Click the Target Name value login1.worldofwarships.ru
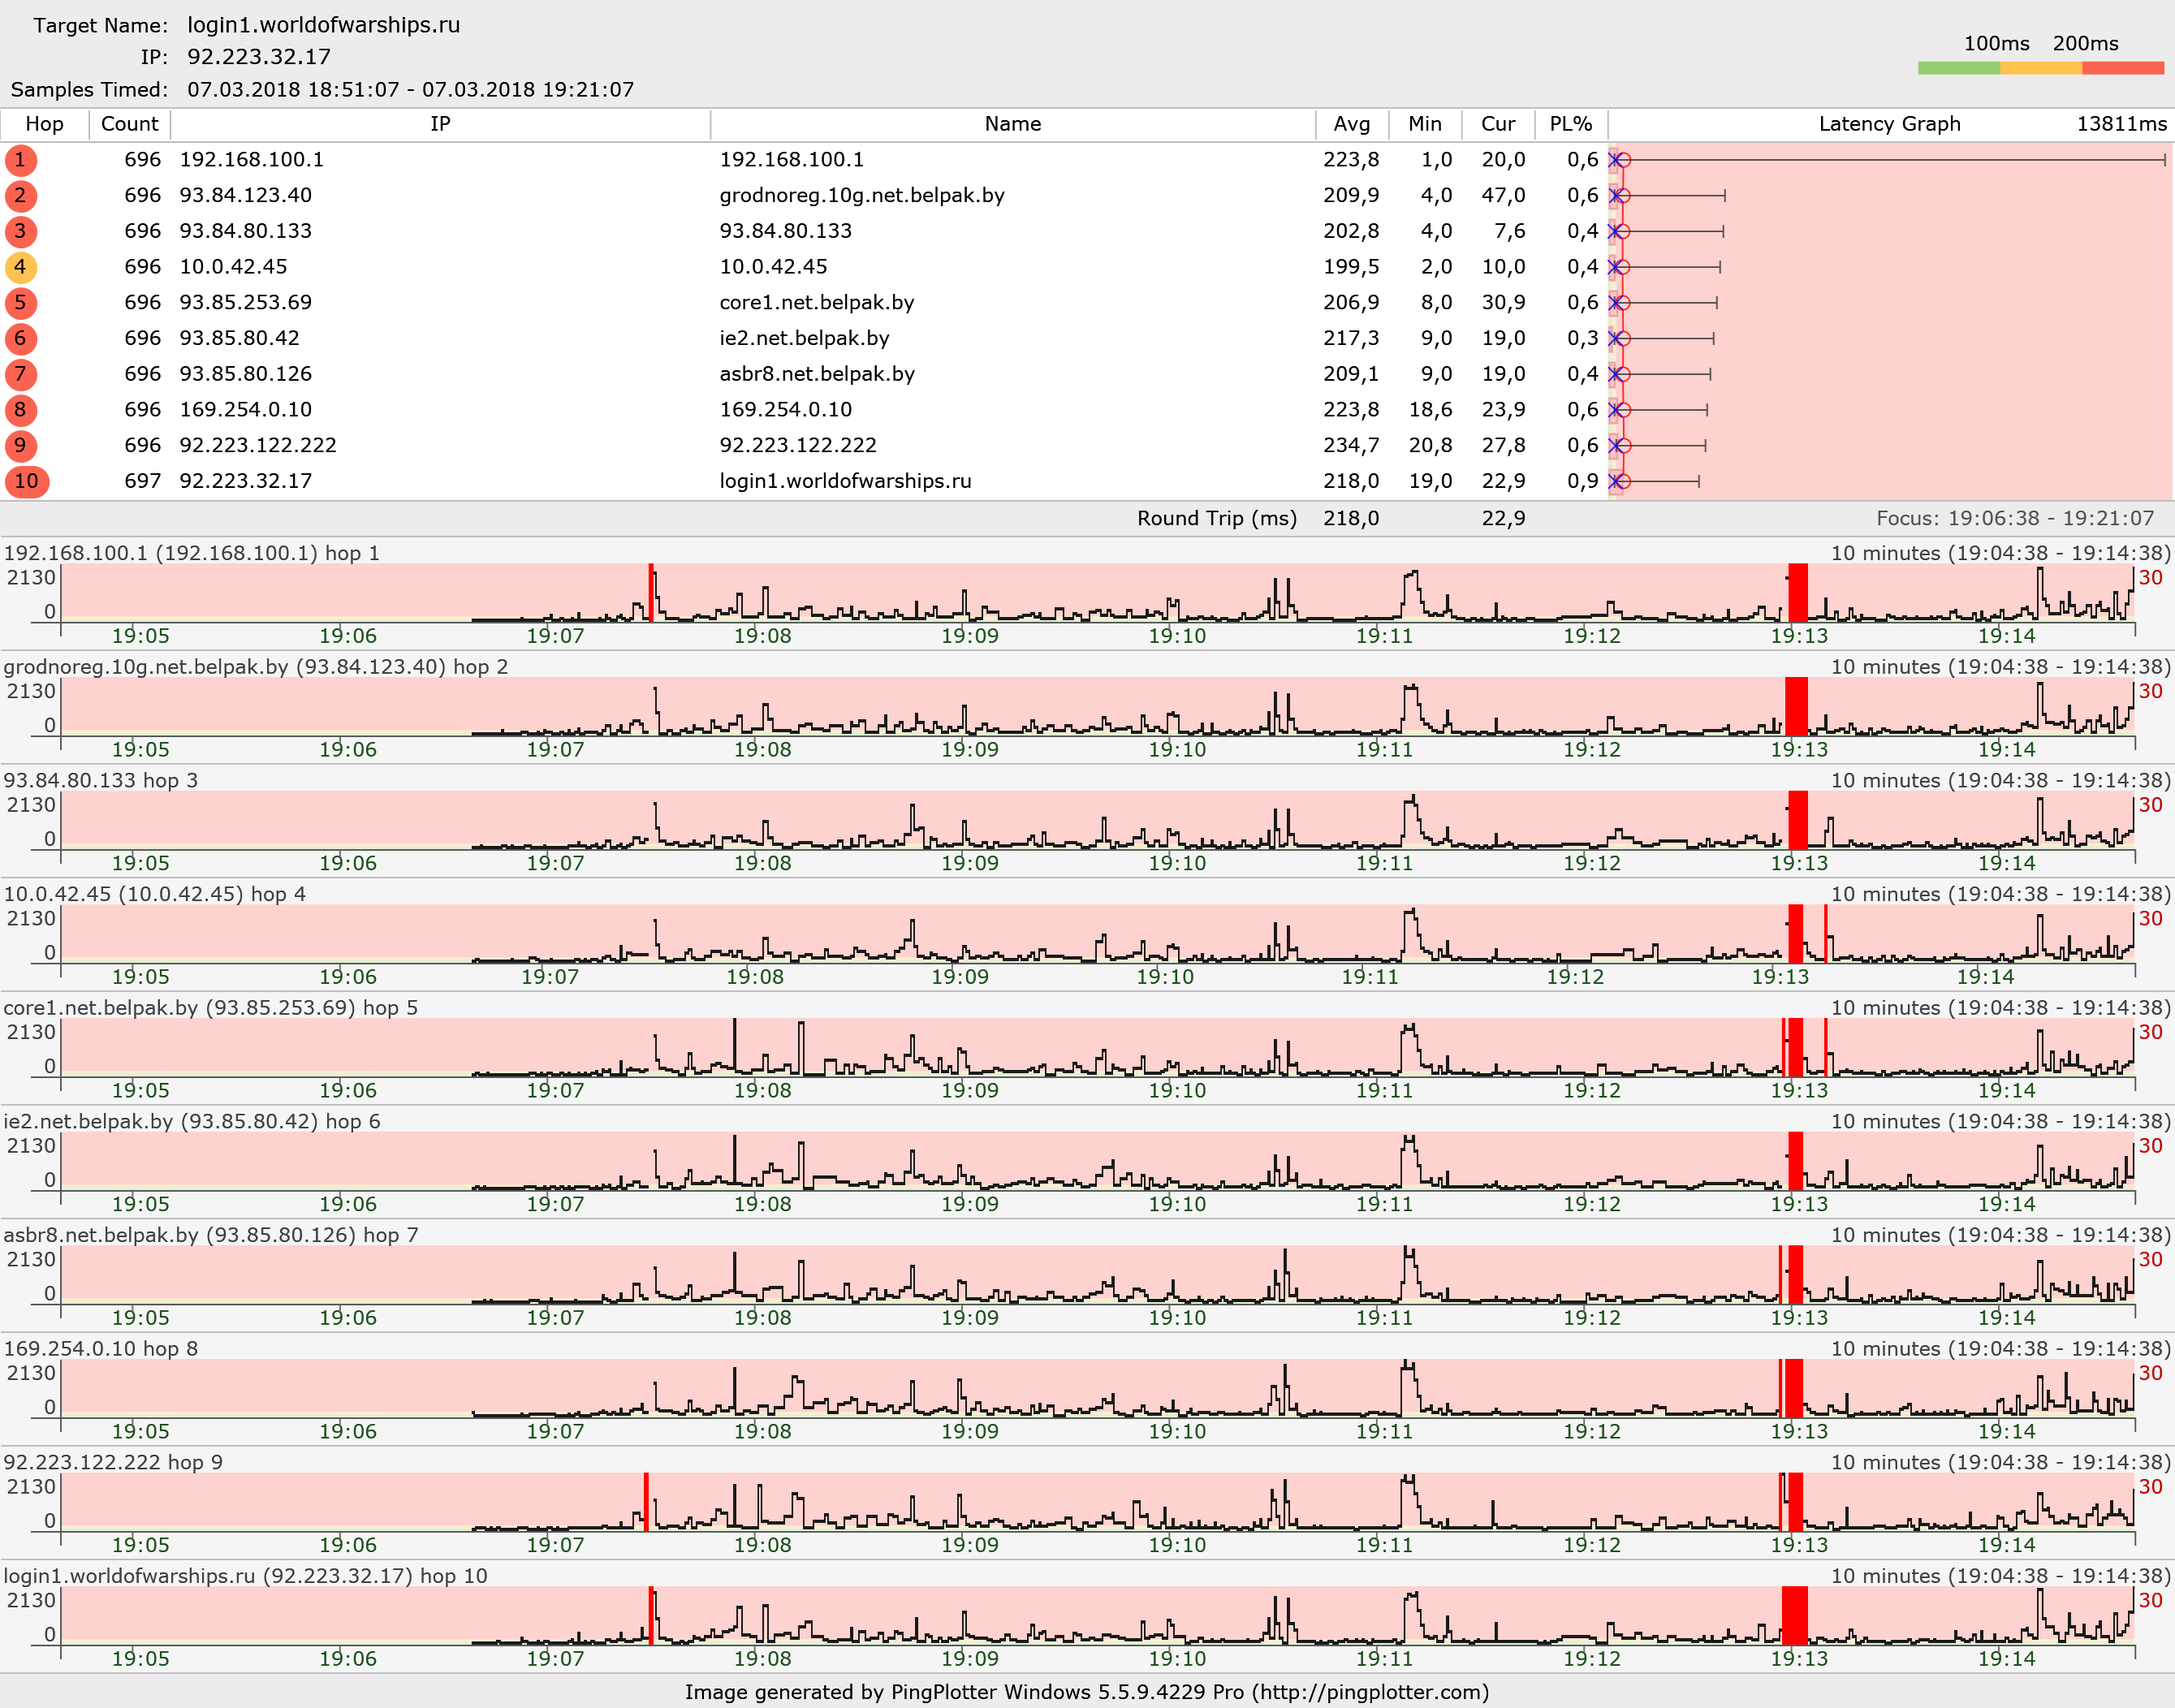2175x1708 pixels. point(324,26)
